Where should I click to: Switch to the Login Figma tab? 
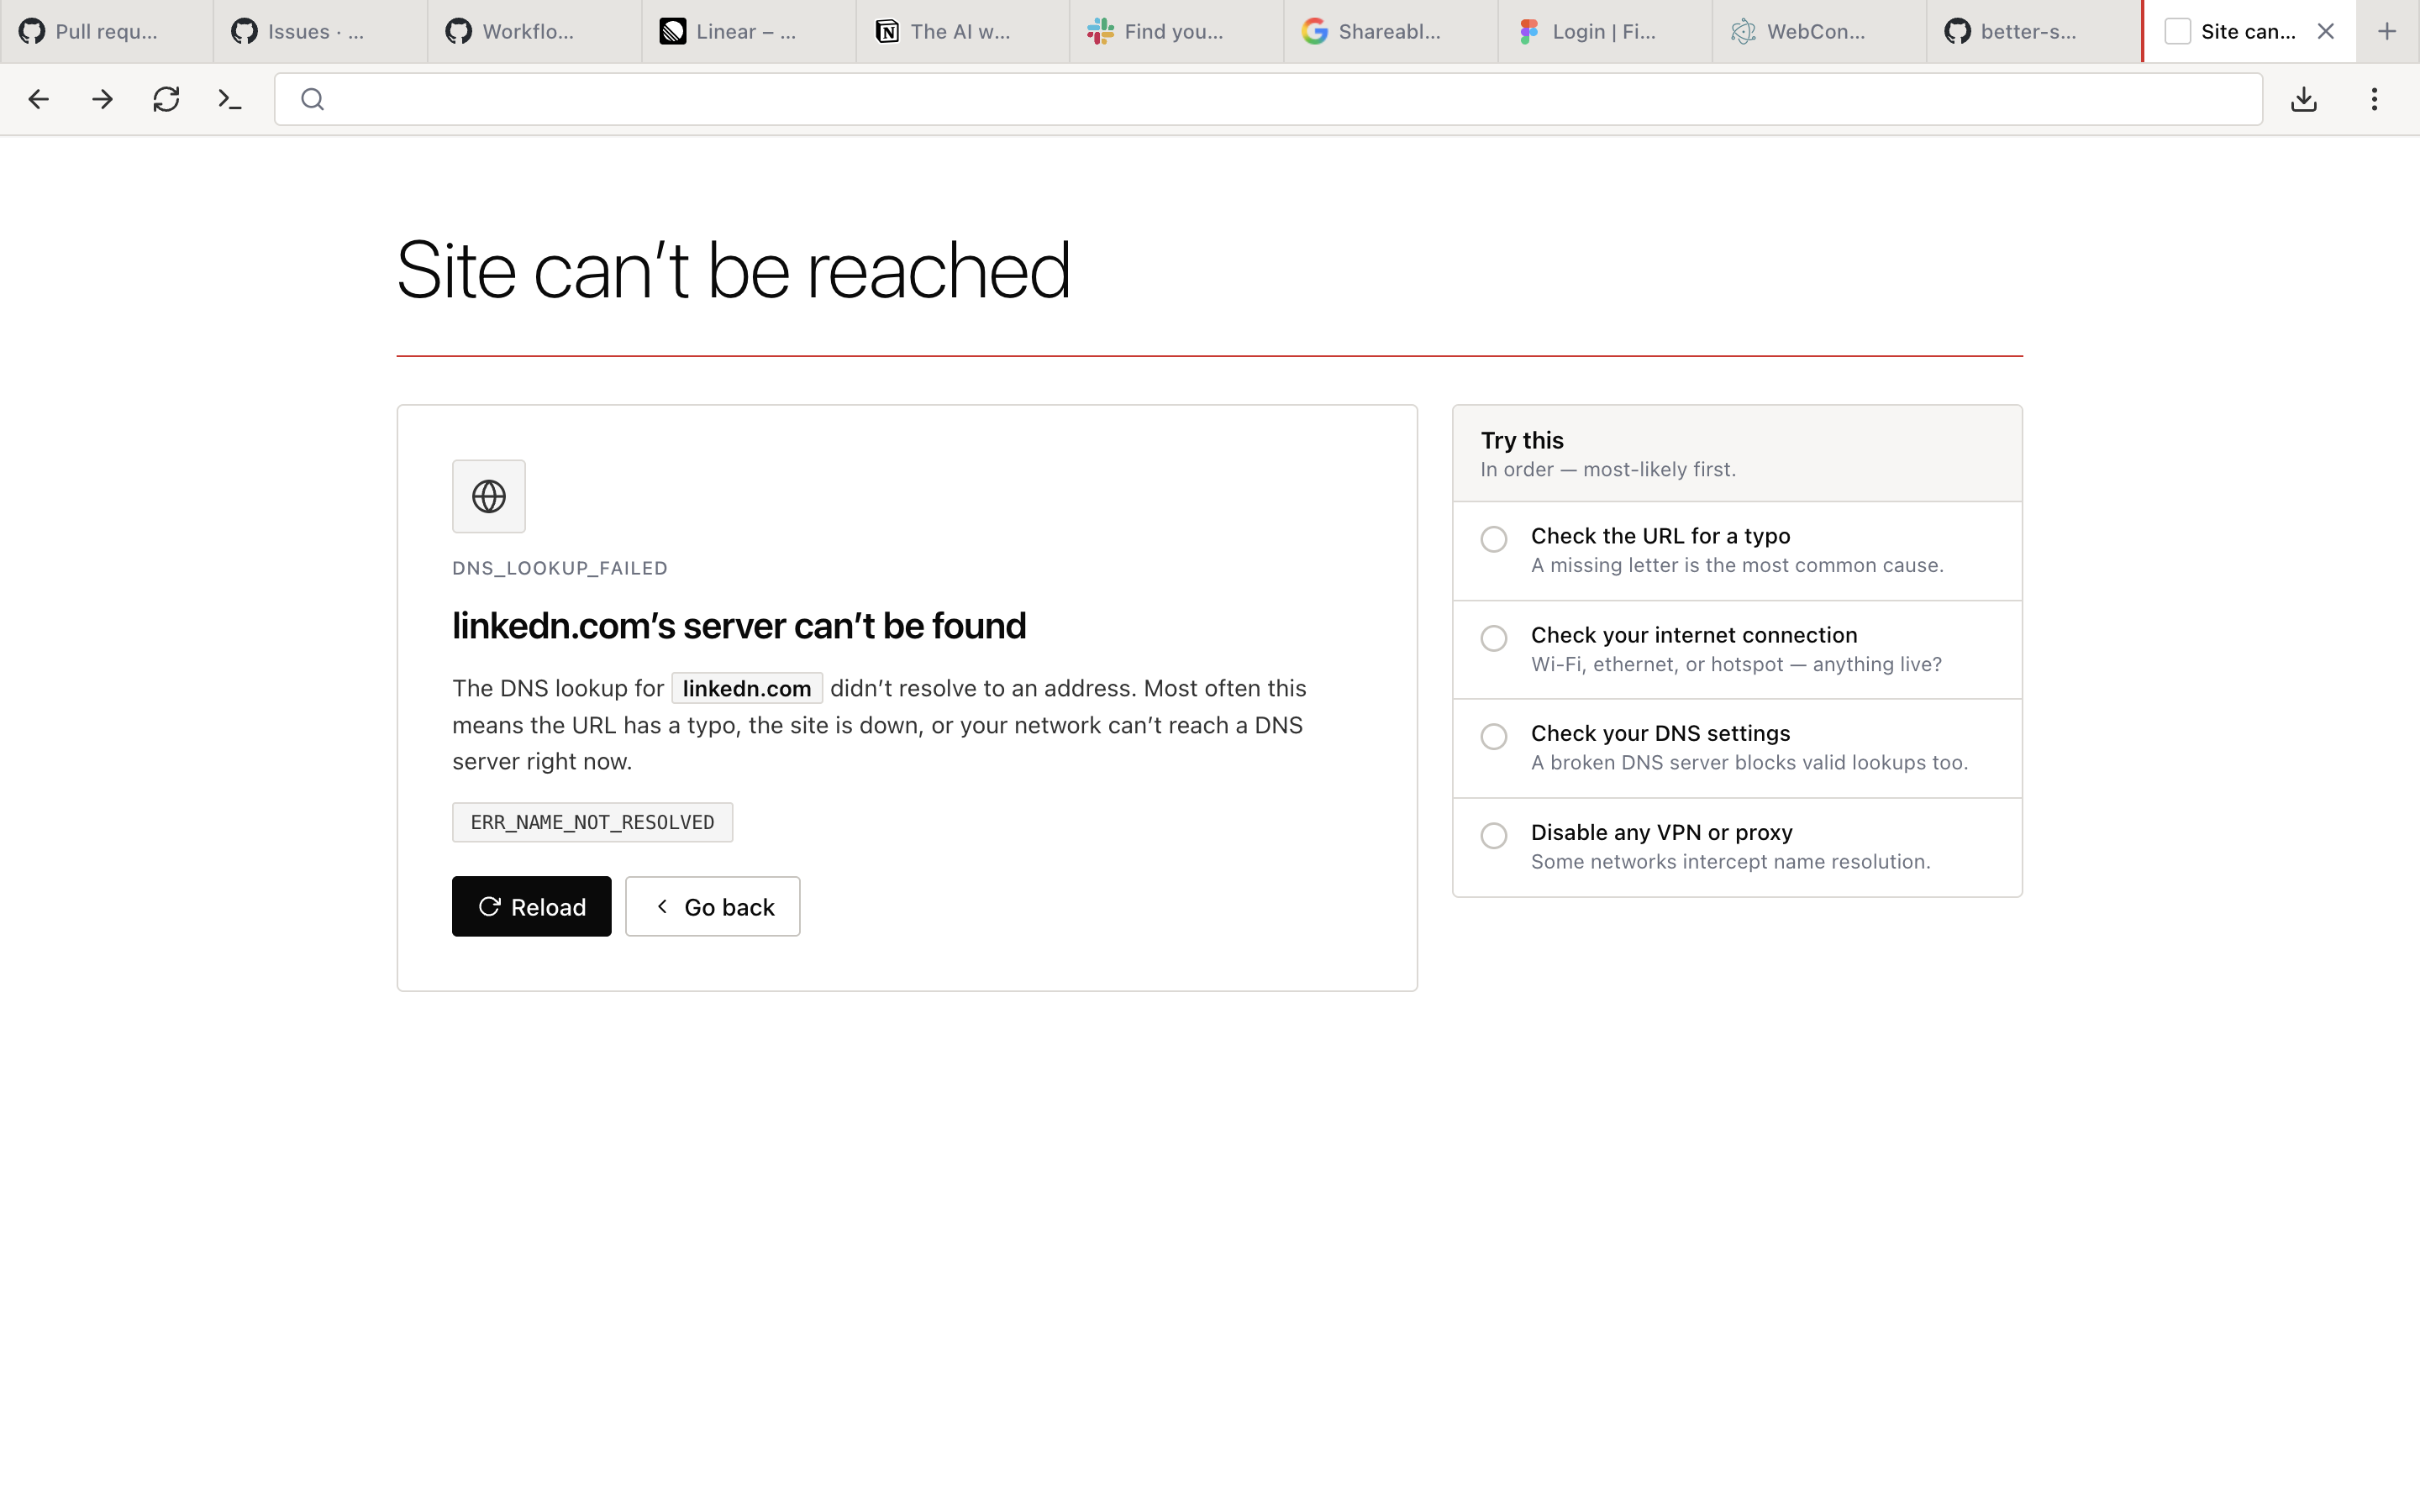(x=1604, y=31)
